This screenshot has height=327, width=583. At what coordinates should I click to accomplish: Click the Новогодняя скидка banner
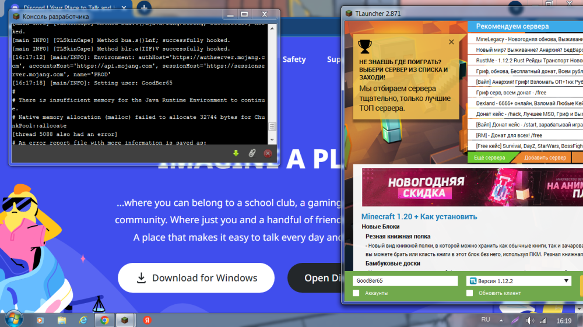pos(472,187)
